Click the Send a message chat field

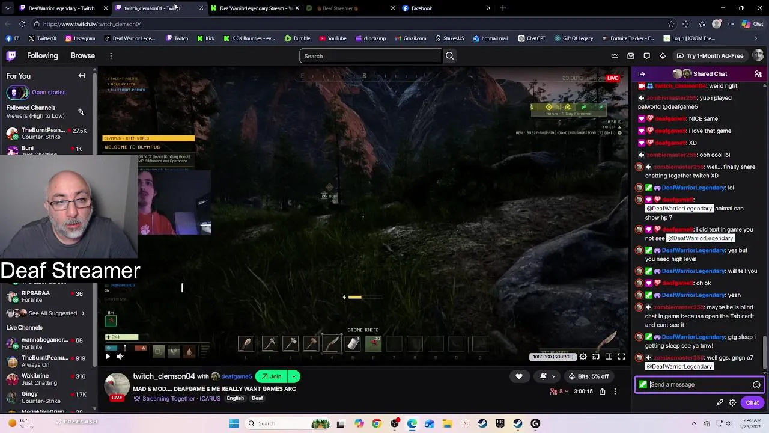699,385
